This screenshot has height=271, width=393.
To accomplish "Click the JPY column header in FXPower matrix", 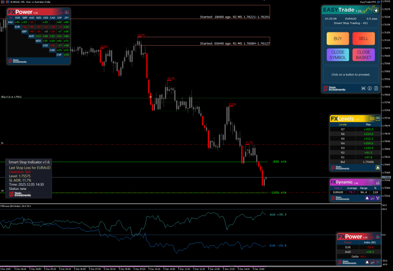I will [x=66, y=18].
